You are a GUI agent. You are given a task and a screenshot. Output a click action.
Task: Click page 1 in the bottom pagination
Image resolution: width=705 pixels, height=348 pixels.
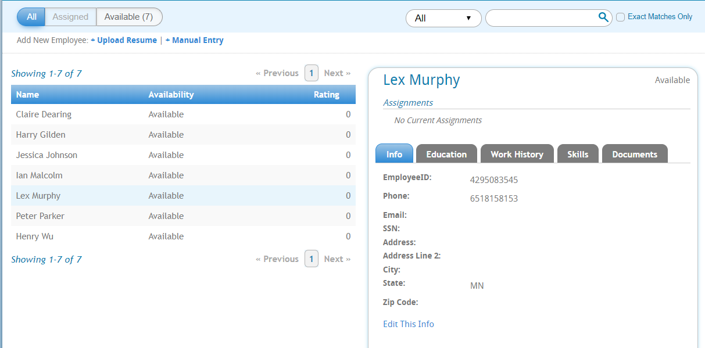pos(312,259)
